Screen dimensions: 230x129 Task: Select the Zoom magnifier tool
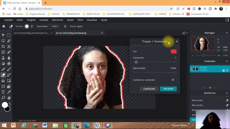click(3, 98)
